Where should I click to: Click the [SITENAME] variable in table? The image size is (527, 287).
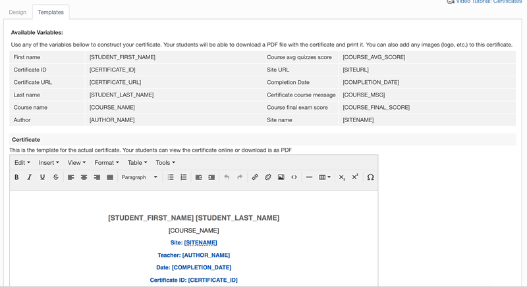click(358, 120)
